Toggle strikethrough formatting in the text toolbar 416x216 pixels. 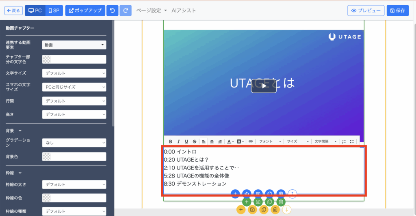195,141
